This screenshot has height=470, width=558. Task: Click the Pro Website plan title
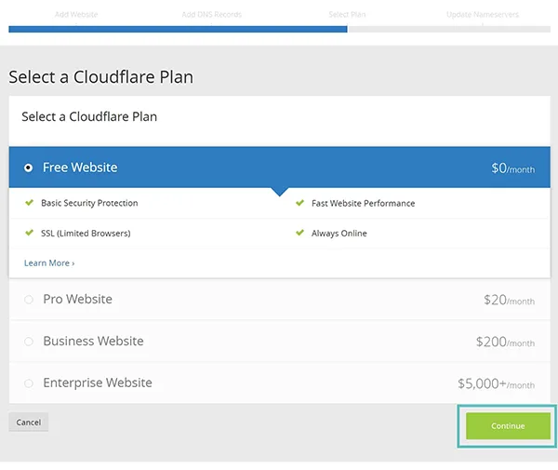77,299
